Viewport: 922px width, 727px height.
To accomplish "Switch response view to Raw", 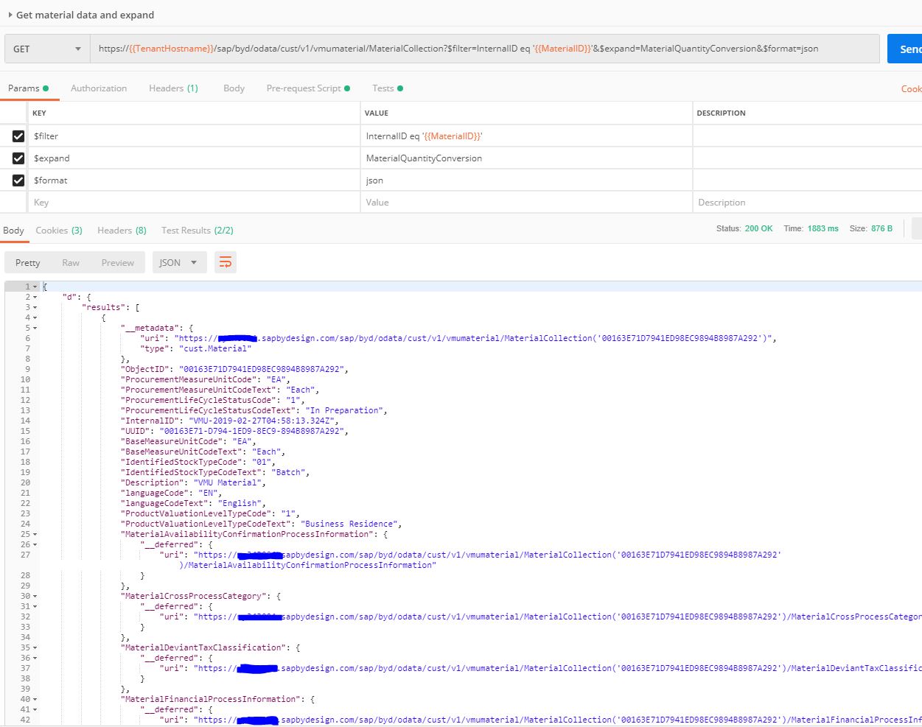I will point(71,262).
